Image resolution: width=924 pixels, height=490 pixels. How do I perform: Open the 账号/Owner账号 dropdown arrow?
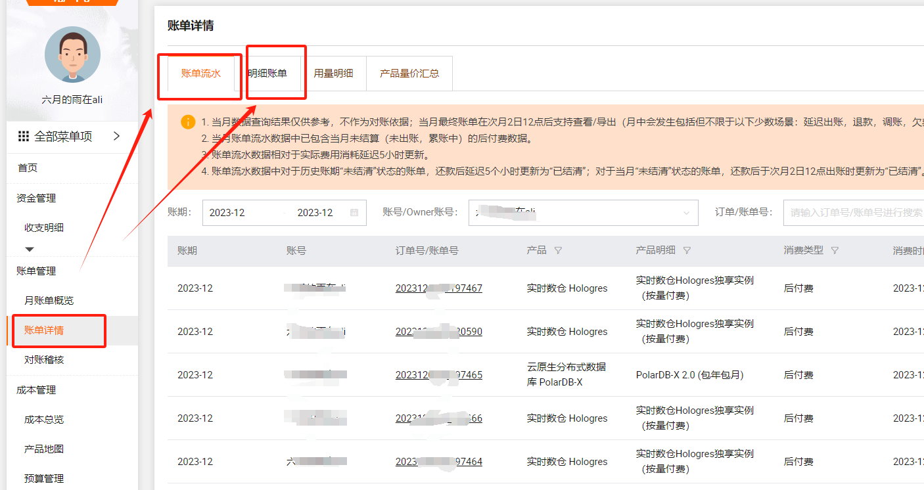687,213
